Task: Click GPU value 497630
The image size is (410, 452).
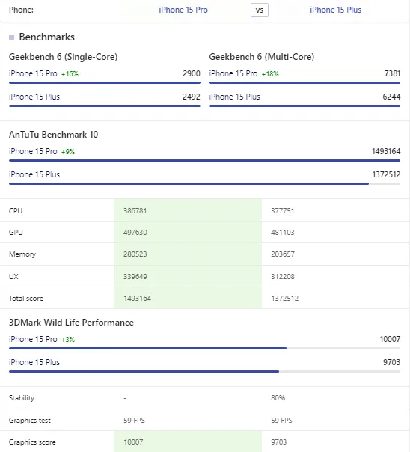Action: [x=135, y=232]
